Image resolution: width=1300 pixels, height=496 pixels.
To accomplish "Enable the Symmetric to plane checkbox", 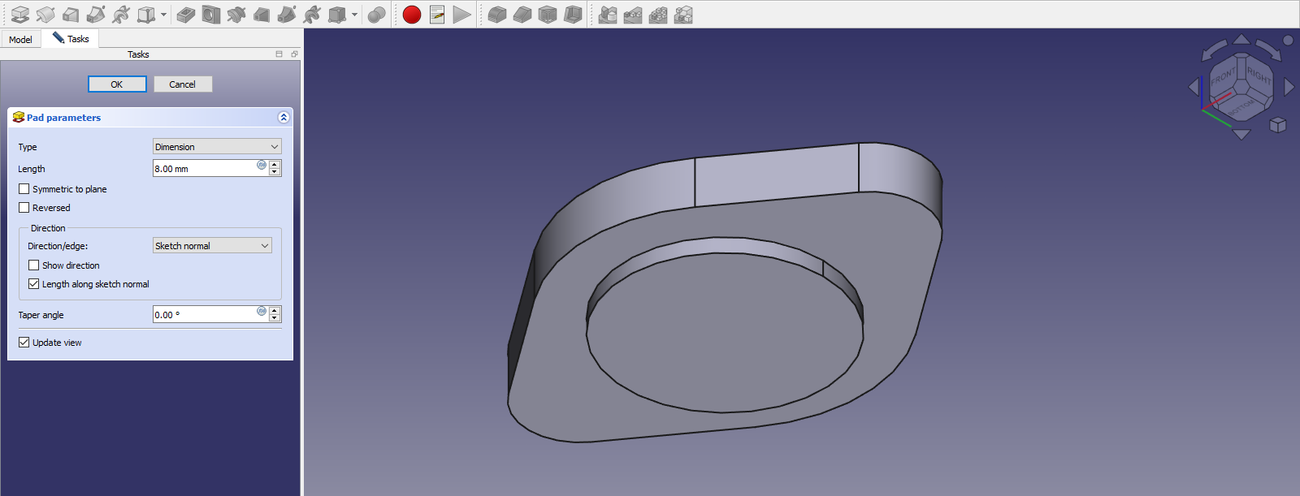I will (x=24, y=189).
